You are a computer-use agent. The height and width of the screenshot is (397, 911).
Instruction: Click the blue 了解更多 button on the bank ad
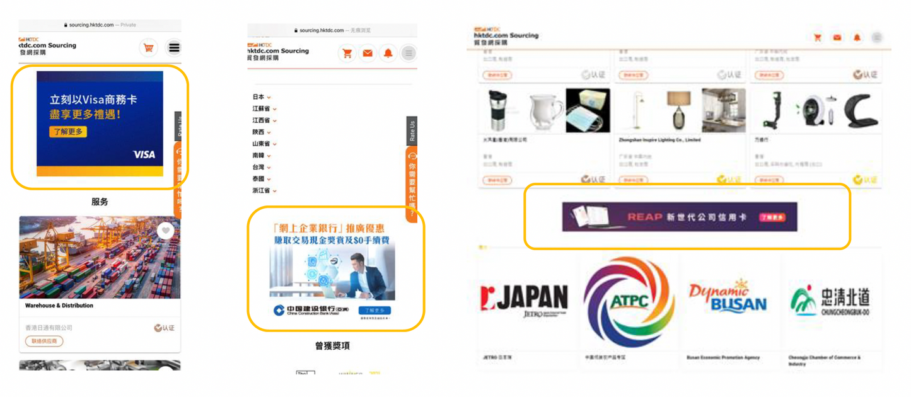[x=374, y=311]
